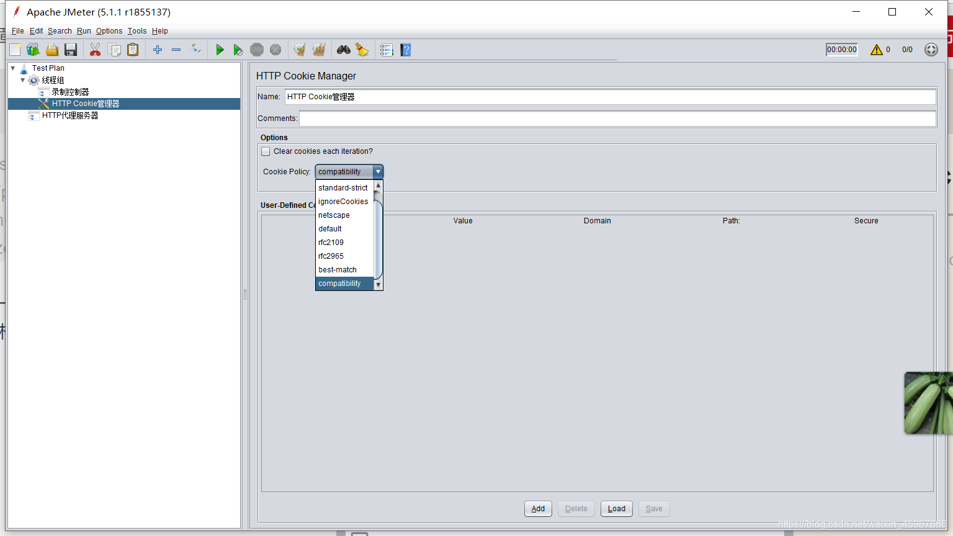Viewport: 953px width, 536px height.
Task: Click the Expand all plus icon
Action: [x=158, y=50]
